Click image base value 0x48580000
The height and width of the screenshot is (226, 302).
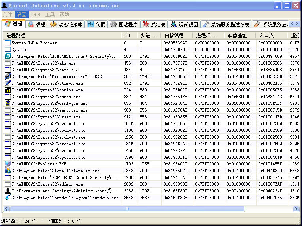(238, 70)
